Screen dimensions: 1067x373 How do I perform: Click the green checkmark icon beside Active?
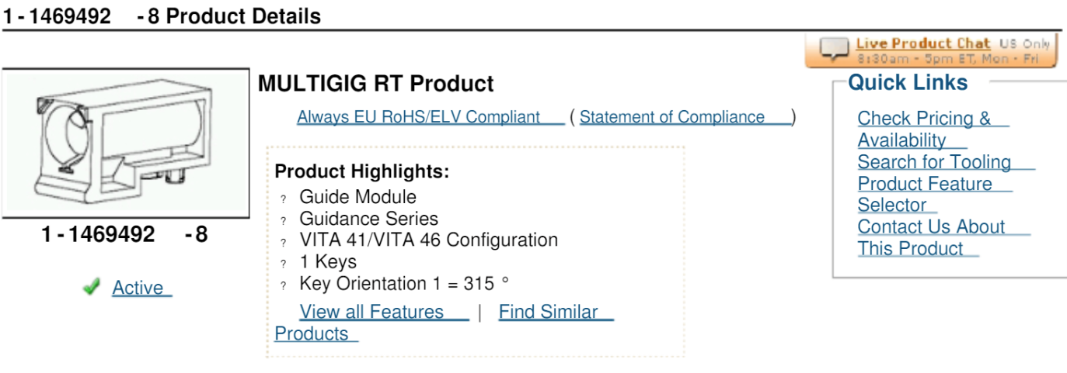point(92,287)
